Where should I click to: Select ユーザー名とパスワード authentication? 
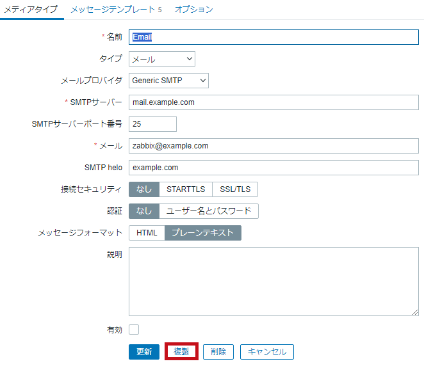point(209,211)
